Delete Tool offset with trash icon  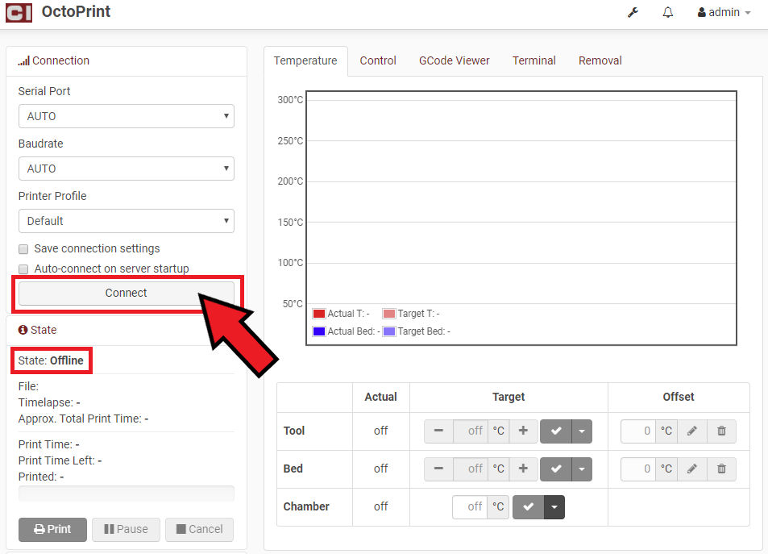pyautogui.click(x=721, y=431)
